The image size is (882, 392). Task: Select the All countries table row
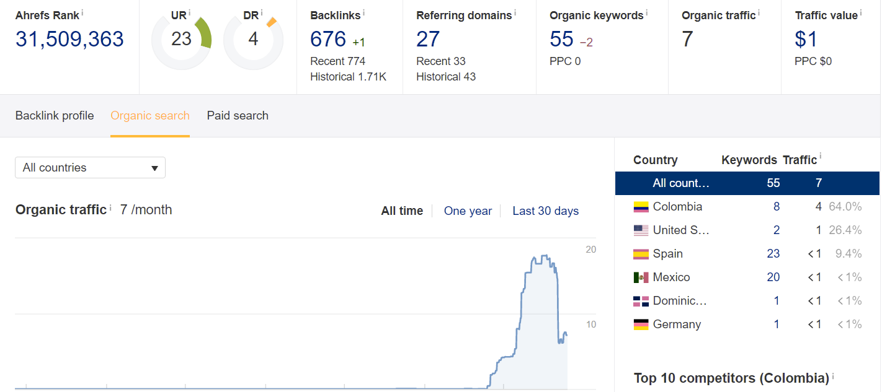pos(747,183)
